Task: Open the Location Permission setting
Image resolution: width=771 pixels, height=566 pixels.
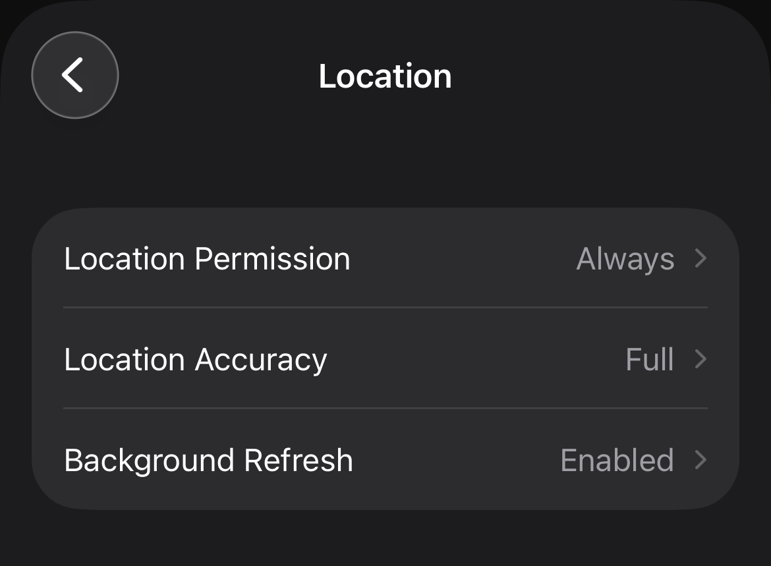Action: pyautogui.click(x=385, y=258)
